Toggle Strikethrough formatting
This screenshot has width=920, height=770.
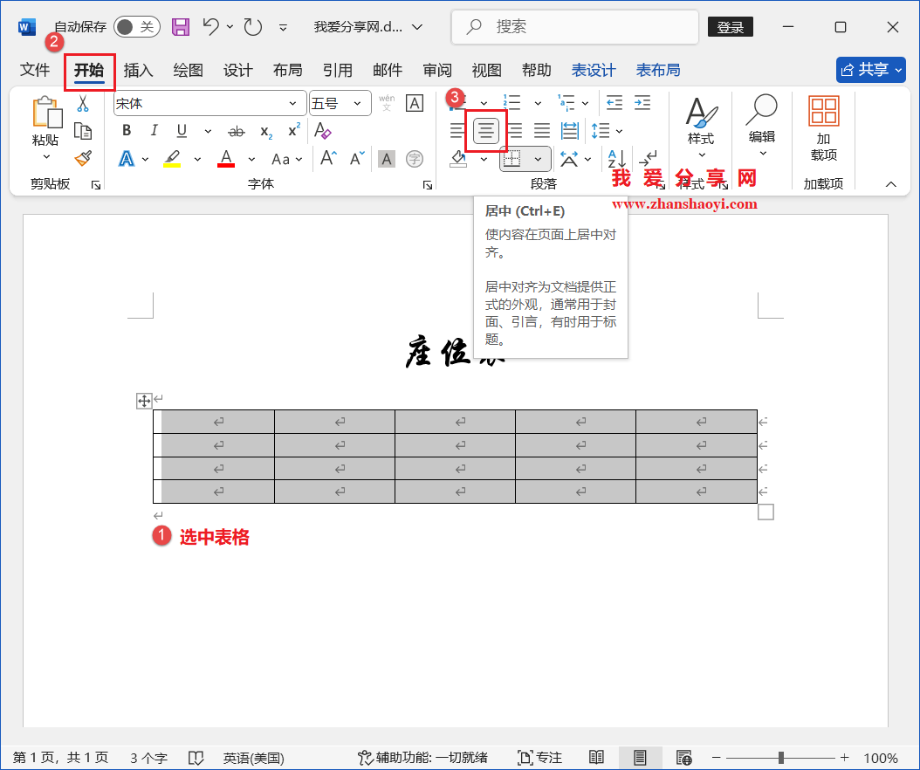pos(237,131)
